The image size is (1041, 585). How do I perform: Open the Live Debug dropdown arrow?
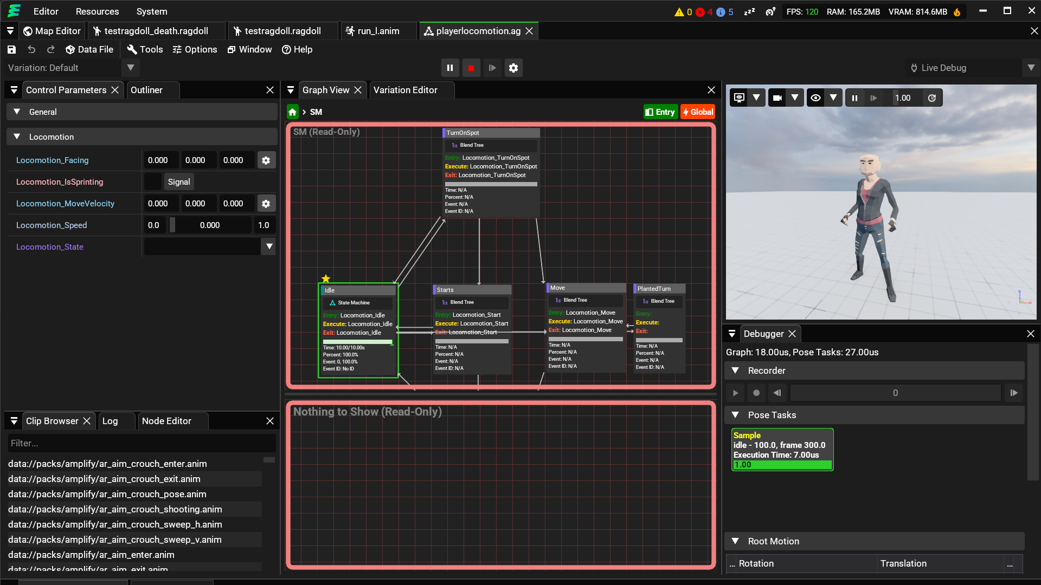pos(1031,68)
